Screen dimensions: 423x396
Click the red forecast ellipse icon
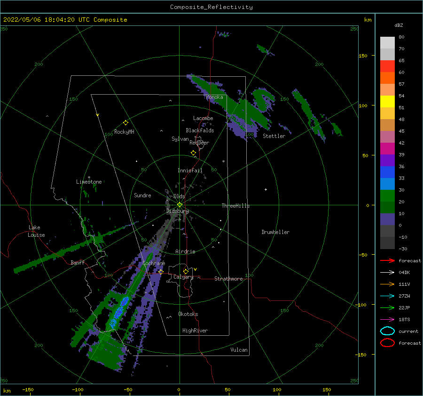[x=387, y=343]
